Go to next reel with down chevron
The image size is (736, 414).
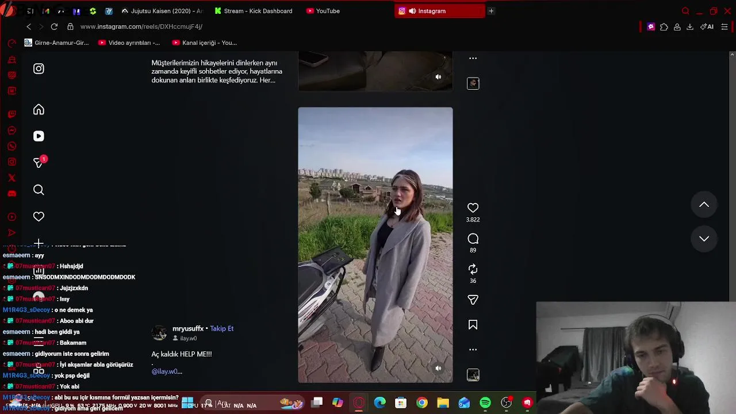[704, 239]
